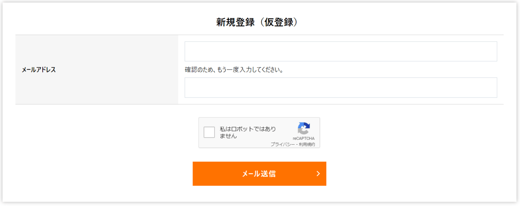Click inside the reCAPTCHA widget frame

pyautogui.click(x=259, y=133)
